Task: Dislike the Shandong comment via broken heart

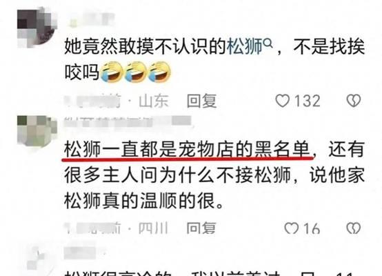Action: click(x=354, y=101)
